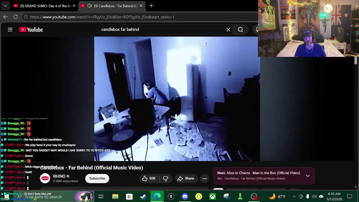359x202 pixels.
Task: Show hidden system tray icons
Action: (294, 196)
